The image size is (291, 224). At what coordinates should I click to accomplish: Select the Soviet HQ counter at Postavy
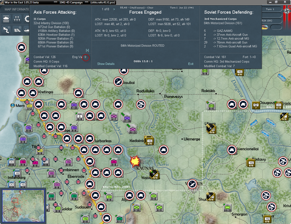[251, 163]
